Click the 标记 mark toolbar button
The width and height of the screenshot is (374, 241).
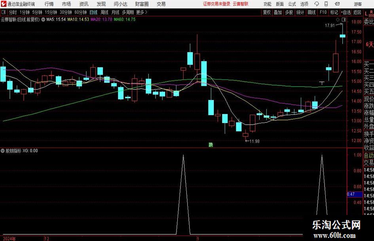(334, 12)
